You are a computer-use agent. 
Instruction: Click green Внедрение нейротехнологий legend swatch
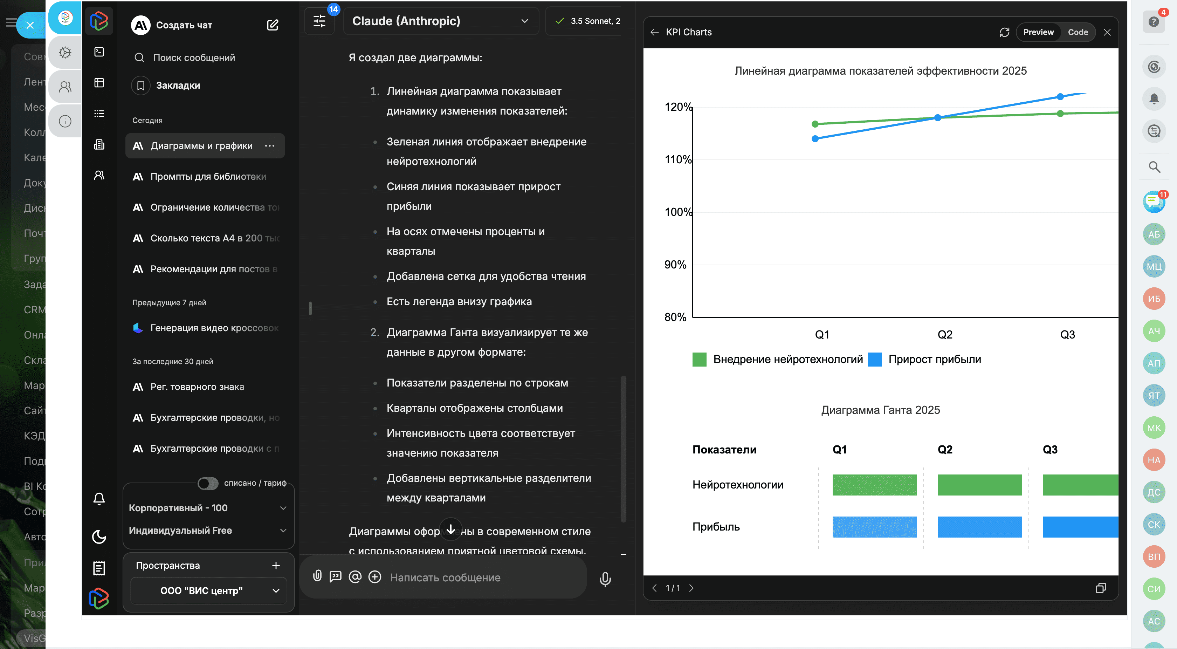tap(699, 359)
